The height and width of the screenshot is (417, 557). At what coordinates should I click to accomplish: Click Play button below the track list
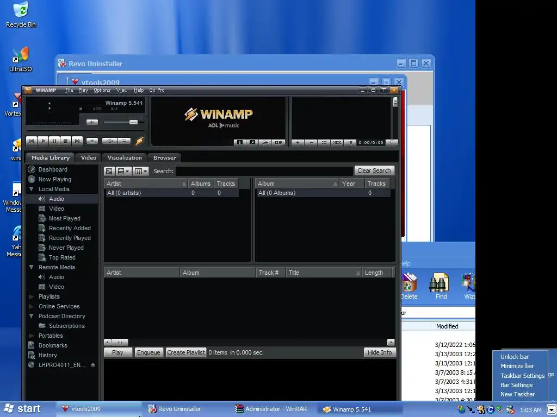tap(117, 352)
